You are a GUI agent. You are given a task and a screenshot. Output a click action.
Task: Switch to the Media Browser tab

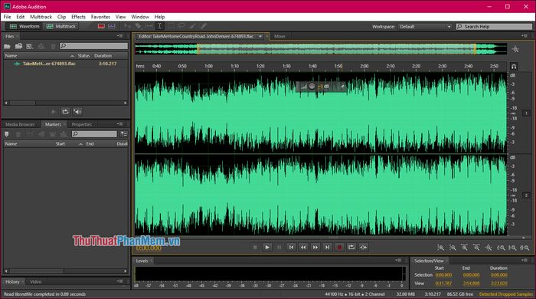point(20,124)
